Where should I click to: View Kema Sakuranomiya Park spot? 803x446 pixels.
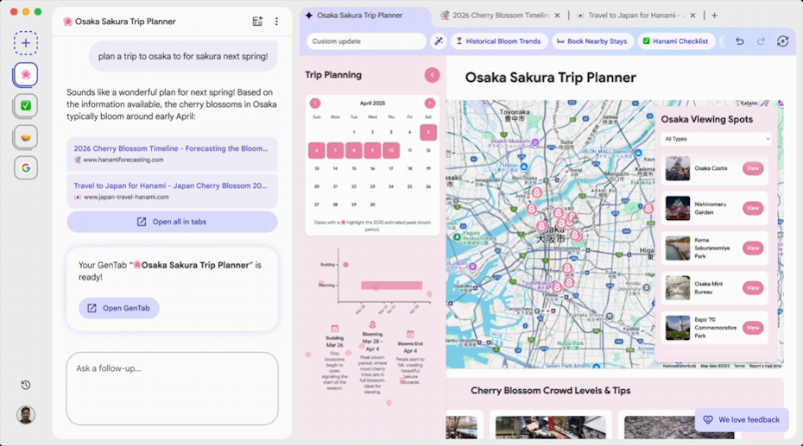[753, 248]
